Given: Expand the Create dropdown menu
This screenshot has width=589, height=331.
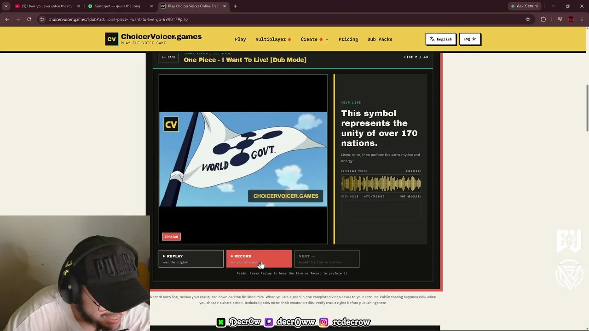Looking at the screenshot, I should coord(315,39).
